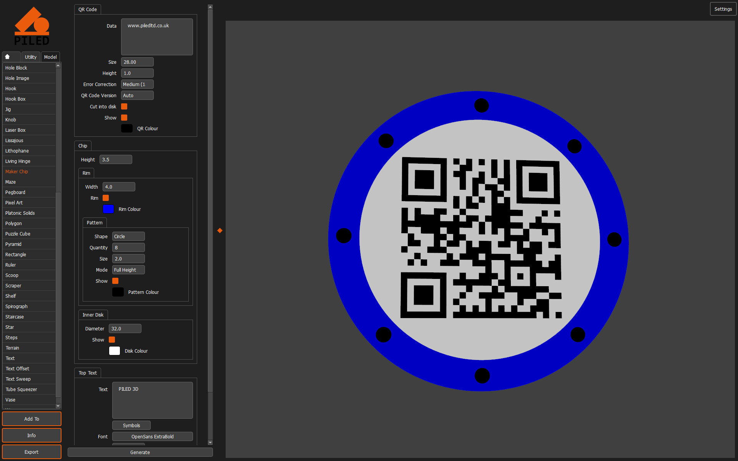
Task: Open the Error Correction dropdown
Action: (137, 84)
